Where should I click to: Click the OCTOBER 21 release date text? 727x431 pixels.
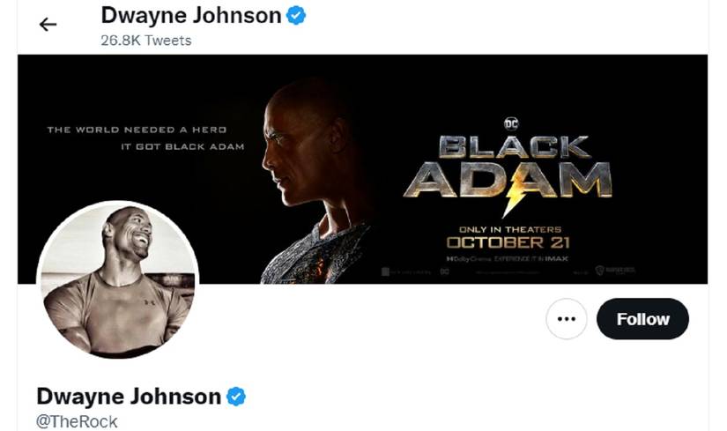[x=508, y=242]
